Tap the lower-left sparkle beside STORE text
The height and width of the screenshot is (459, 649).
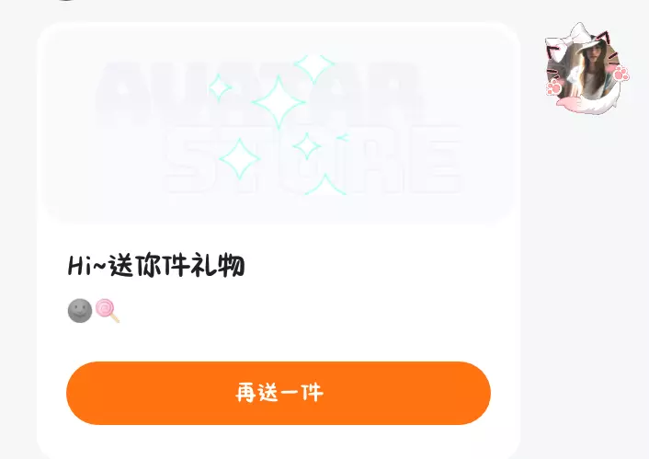(239, 158)
